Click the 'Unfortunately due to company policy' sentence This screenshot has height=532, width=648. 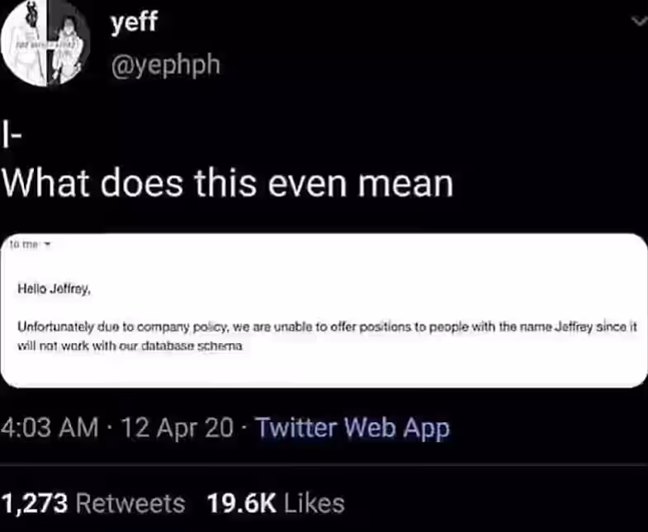[x=123, y=327]
